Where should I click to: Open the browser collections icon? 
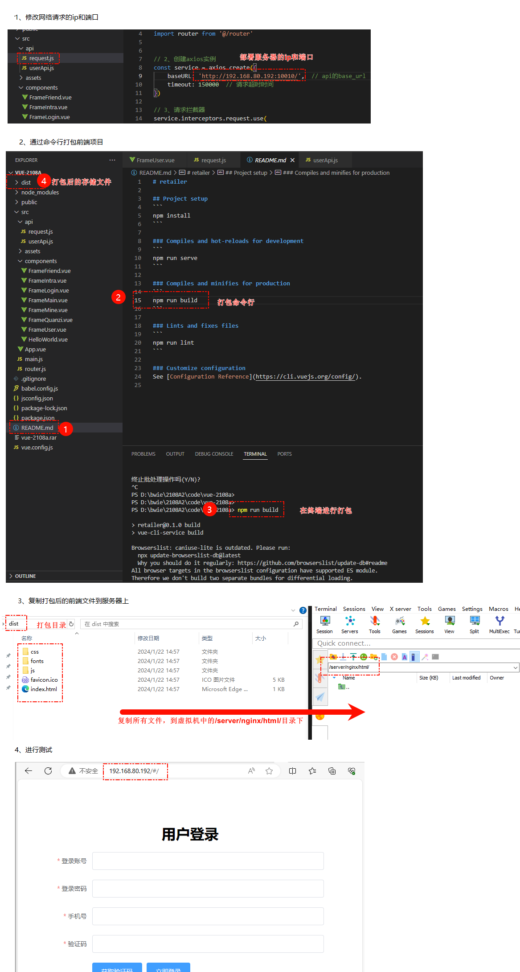click(332, 771)
